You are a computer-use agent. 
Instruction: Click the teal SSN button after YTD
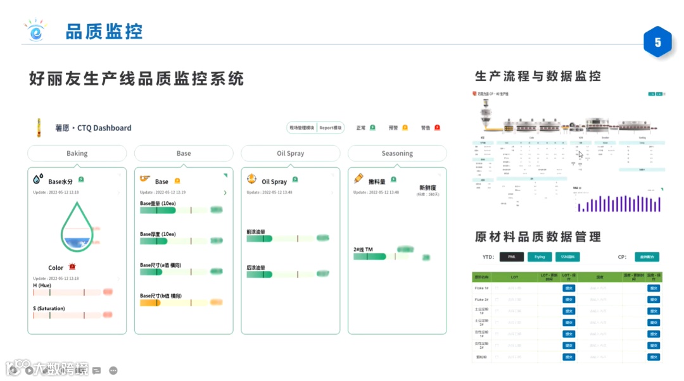click(567, 257)
